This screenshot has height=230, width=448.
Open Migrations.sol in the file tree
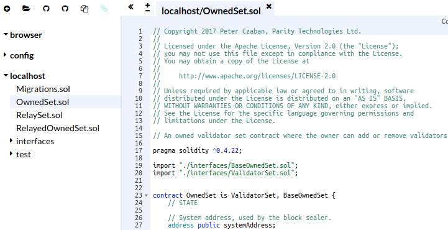(x=43, y=89)
